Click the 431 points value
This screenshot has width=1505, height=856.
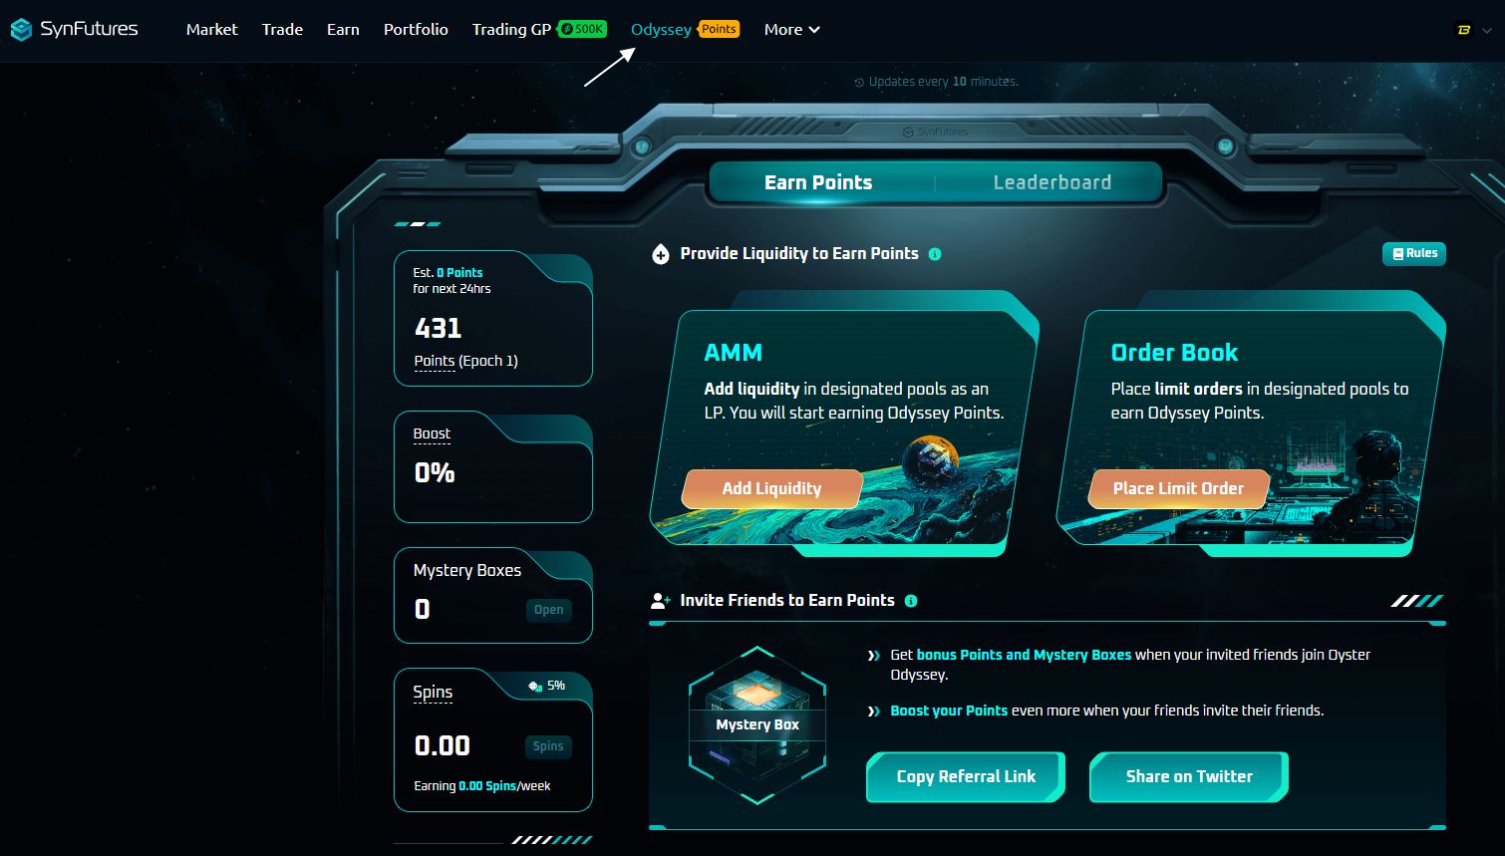point(438,328)
